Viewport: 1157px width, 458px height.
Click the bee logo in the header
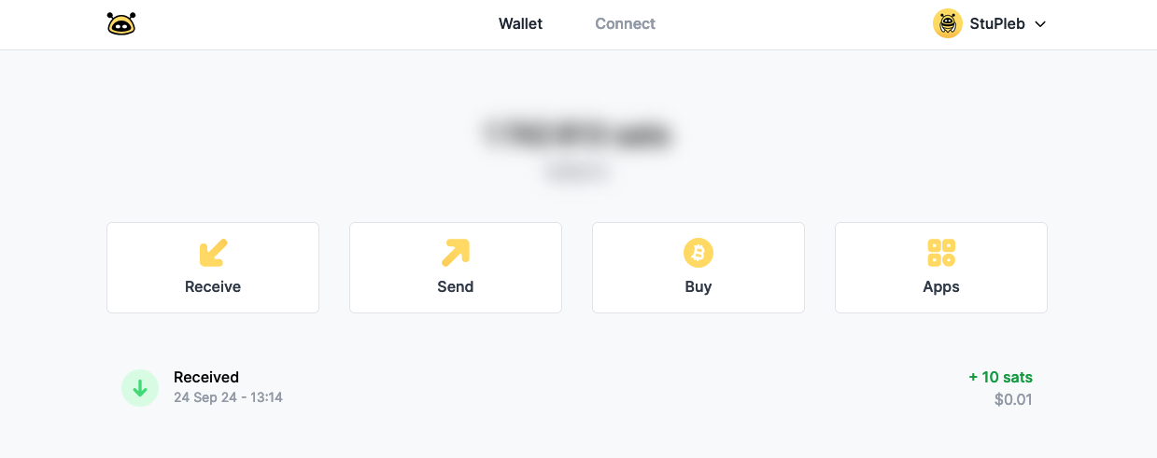pyautogui.click(x=121, y=24)
